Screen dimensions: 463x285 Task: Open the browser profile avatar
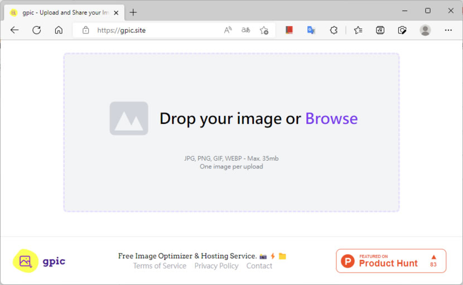[x=425, y=30]
